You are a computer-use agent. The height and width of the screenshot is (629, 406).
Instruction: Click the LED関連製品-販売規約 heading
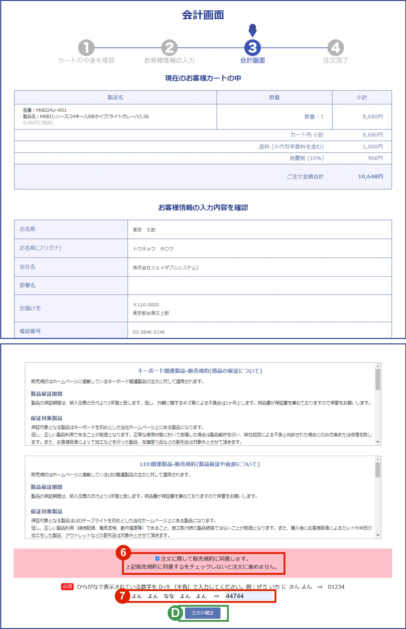[200, 464]
